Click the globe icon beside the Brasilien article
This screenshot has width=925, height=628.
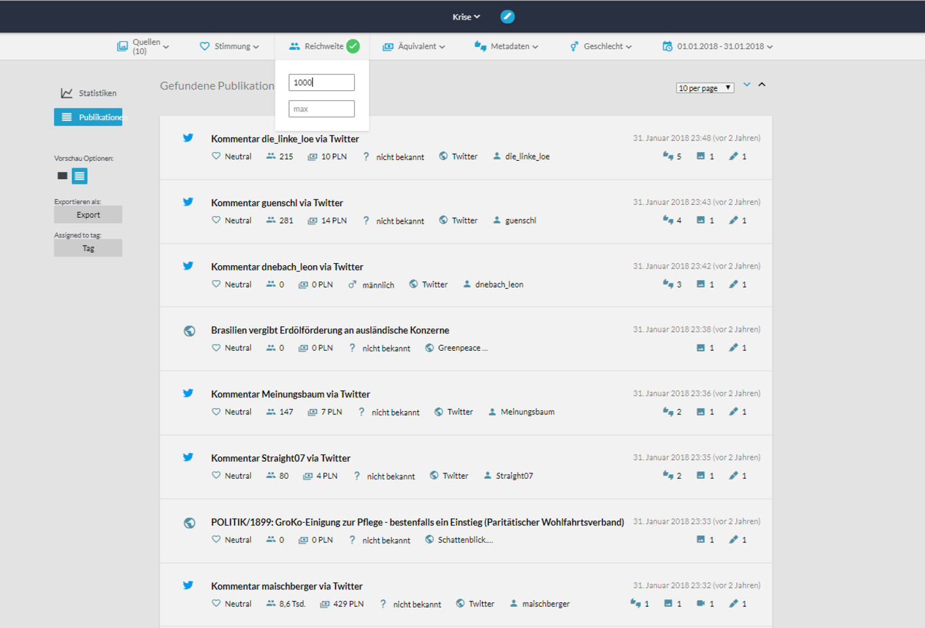(x=189, y=331)
